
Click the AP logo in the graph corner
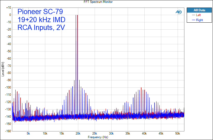point(178,12)
